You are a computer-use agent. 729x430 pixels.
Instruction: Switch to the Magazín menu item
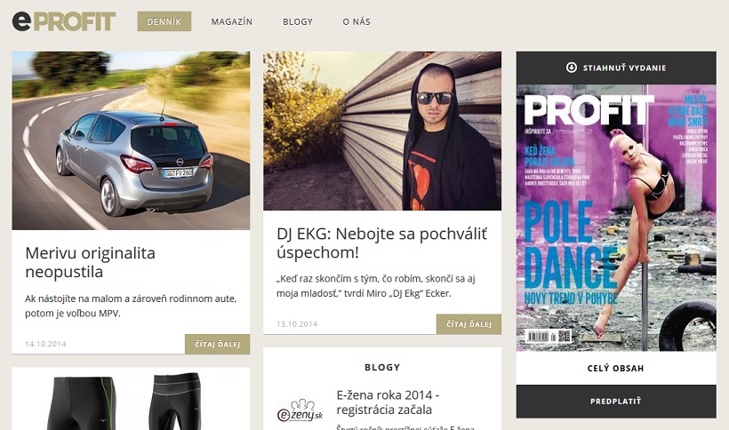pyautogui.click(x=231, y=22)
